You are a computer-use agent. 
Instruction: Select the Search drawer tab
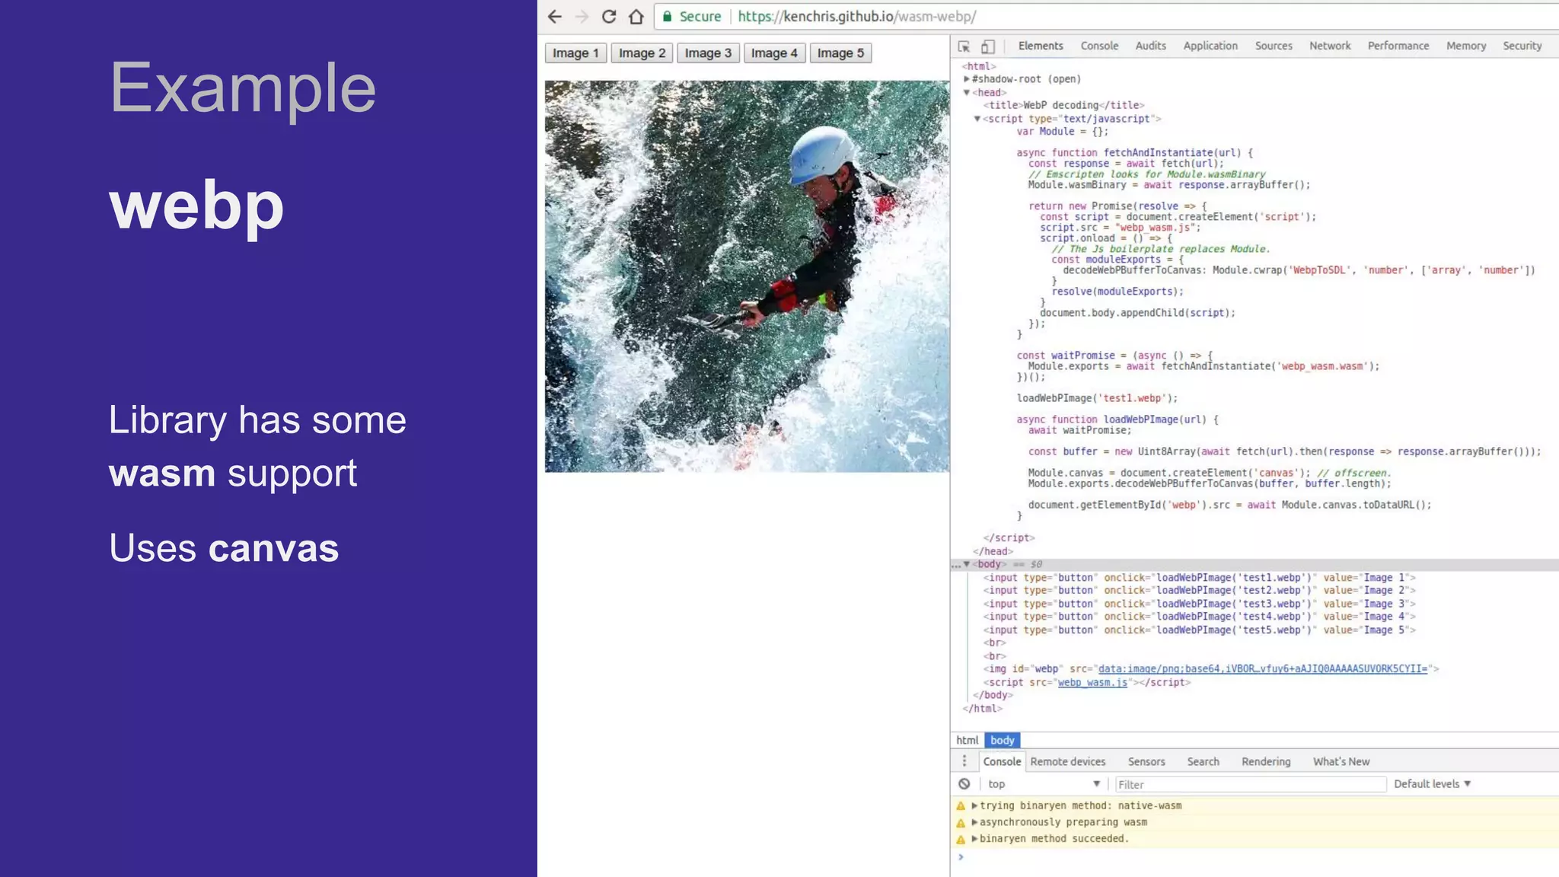click(1203, 762)
